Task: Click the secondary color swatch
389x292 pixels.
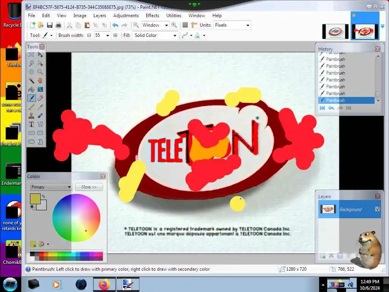Action: pos(43,206)
